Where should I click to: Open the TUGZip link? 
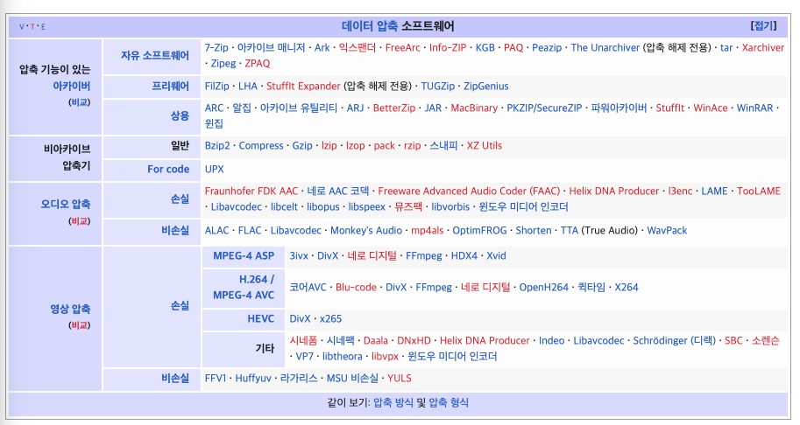coord(438,86)
